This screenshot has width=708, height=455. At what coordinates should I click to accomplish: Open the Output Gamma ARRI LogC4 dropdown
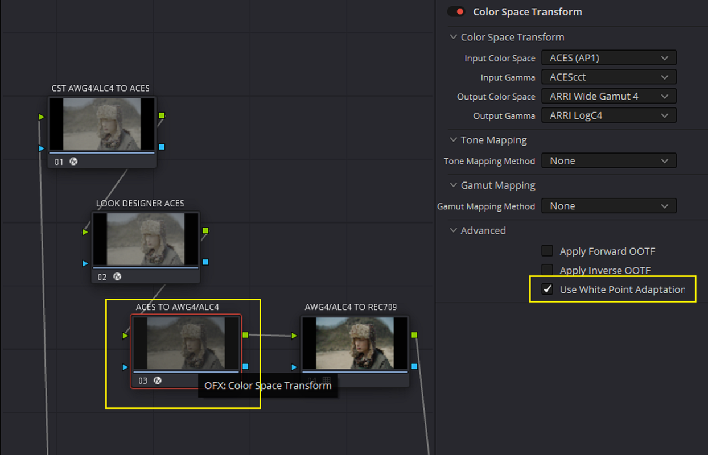click(609, 115)
